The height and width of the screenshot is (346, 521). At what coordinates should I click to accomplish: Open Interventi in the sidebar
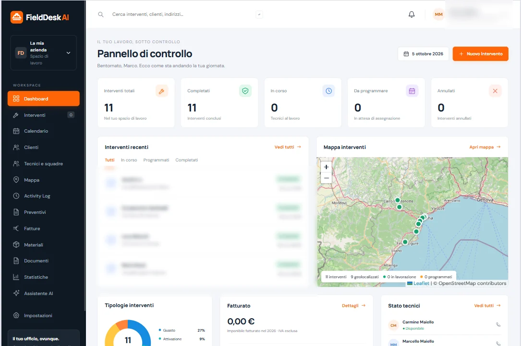pyautogui.click(x=44, y=115)
